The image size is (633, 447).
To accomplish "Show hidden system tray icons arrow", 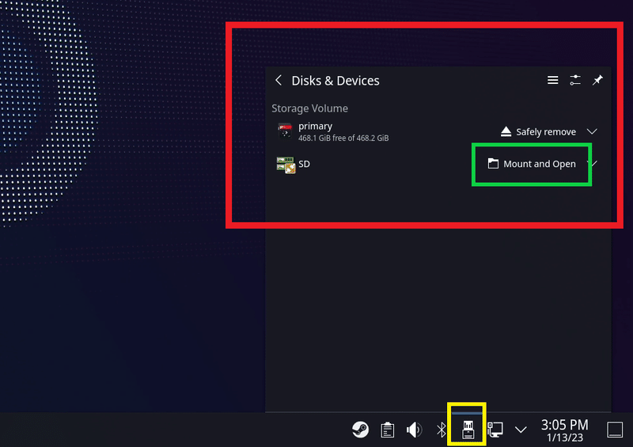I will [521, 430].
